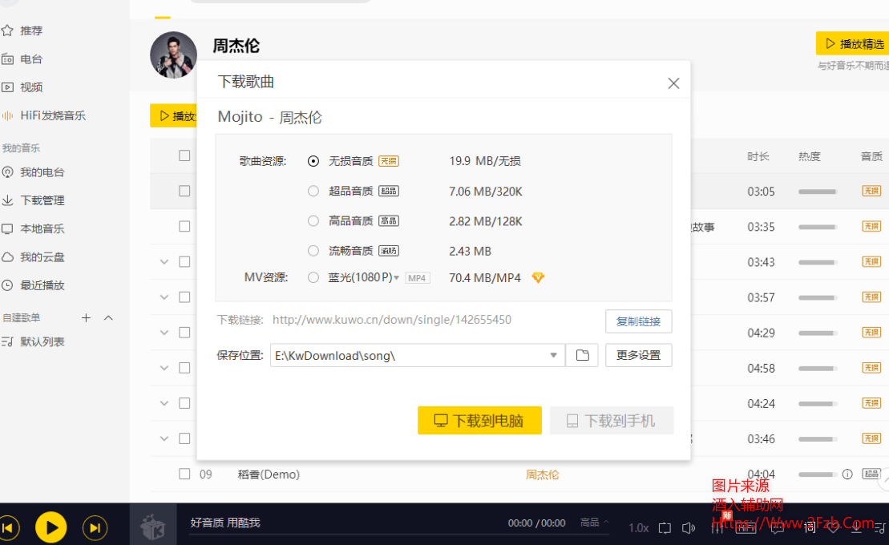Viewport: 889px width, 545px height.
Task: Click the 无损 badge in the 04:24 row
Action: pyautogui.click(x=871, y=403)
